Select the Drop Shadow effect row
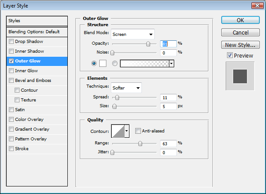Image resolution: width=266 pixels, height=194 pixels. pyautogui.click(x=37, y=42)
